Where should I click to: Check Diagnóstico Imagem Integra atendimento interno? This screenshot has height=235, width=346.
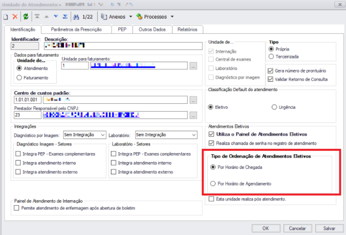(x=18, y=163)
